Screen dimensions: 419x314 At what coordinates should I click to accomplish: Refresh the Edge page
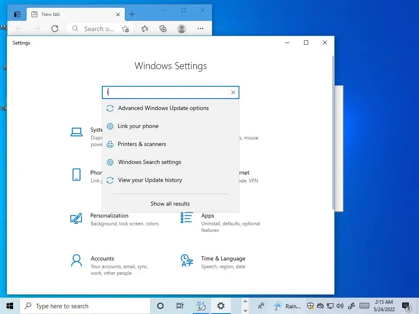pos(55,29)
